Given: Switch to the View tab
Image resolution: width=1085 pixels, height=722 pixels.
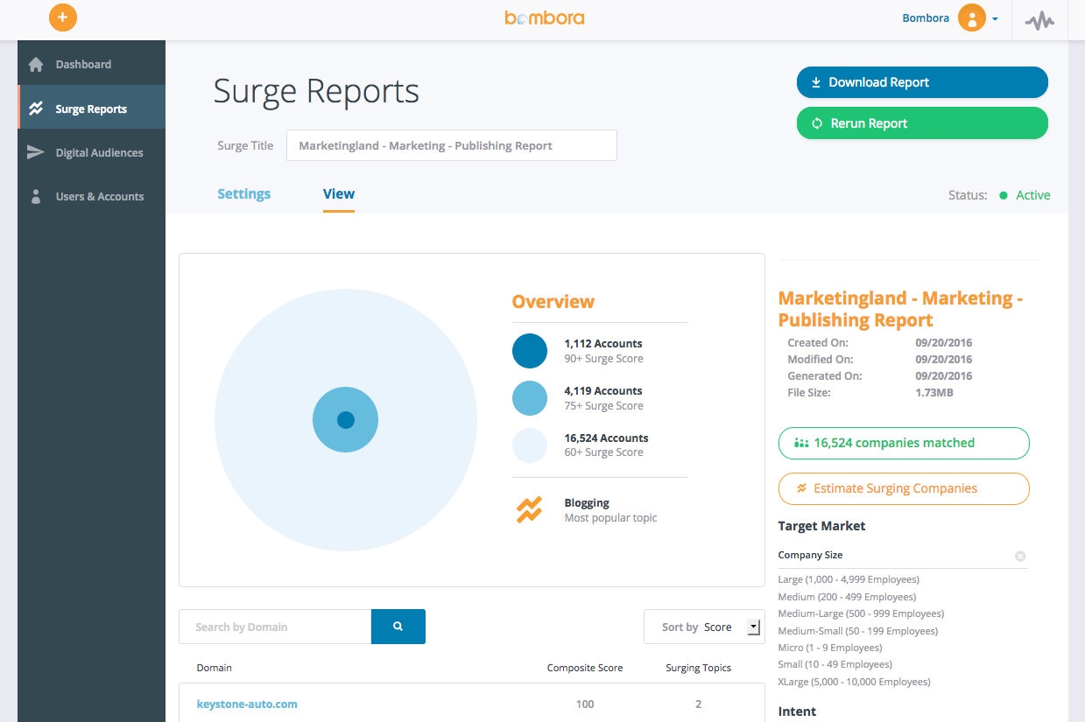Looking at the screenshot, I should (x=339, y=194).
